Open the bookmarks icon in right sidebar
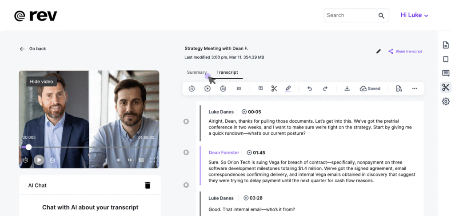455x216 pixels. pos(446,59)
